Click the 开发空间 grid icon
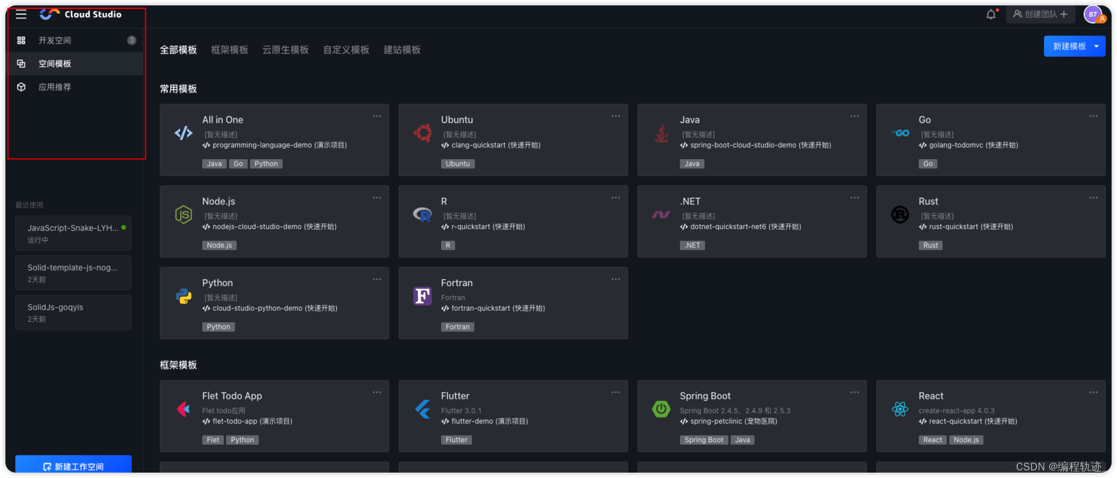 click(21, 40)
